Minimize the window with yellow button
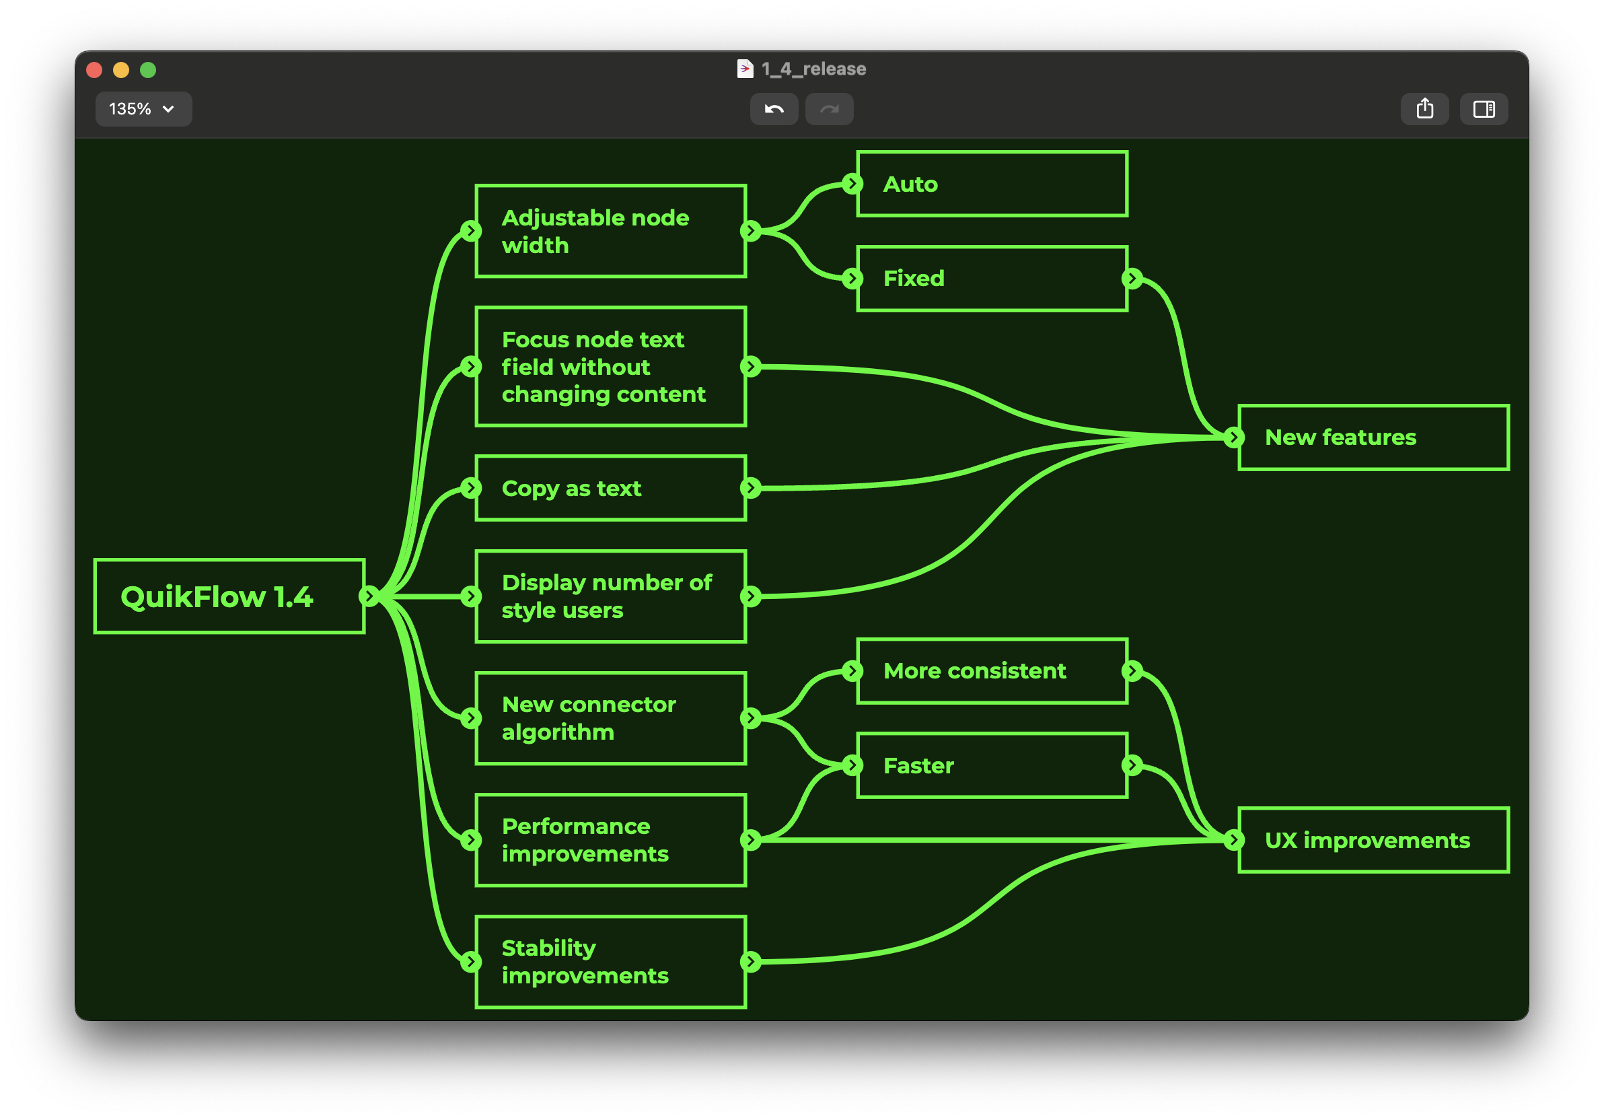Image resolution: width=1604 pixels, height=1120 pixels. (x=121, y=70)
